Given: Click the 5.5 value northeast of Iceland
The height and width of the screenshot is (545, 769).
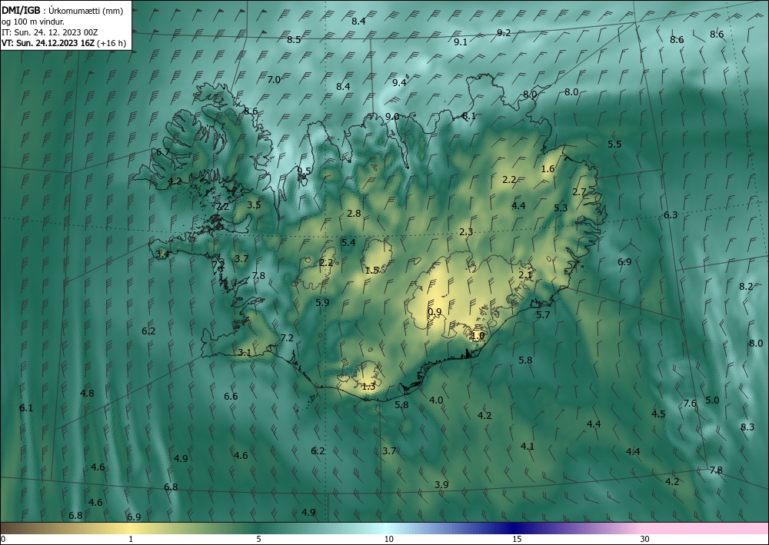Looking at the screenshot, I should [x=614, y=144].
